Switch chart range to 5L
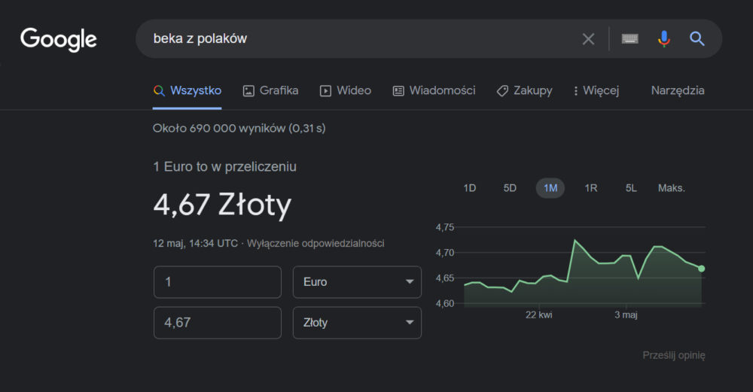The height and width of the screenshot is (392, 753). coord(631,188)
